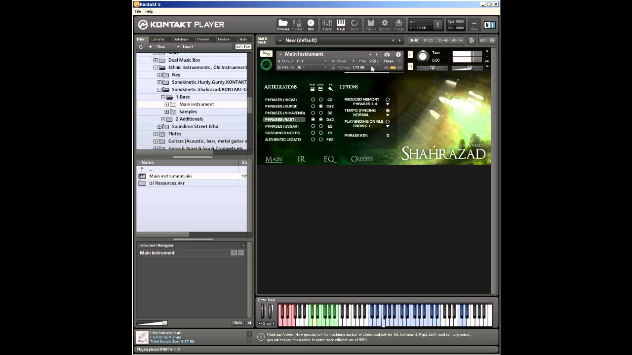Open the browser View dropdown
This screenshot has width=632, height=355.
tap(167, 47)
